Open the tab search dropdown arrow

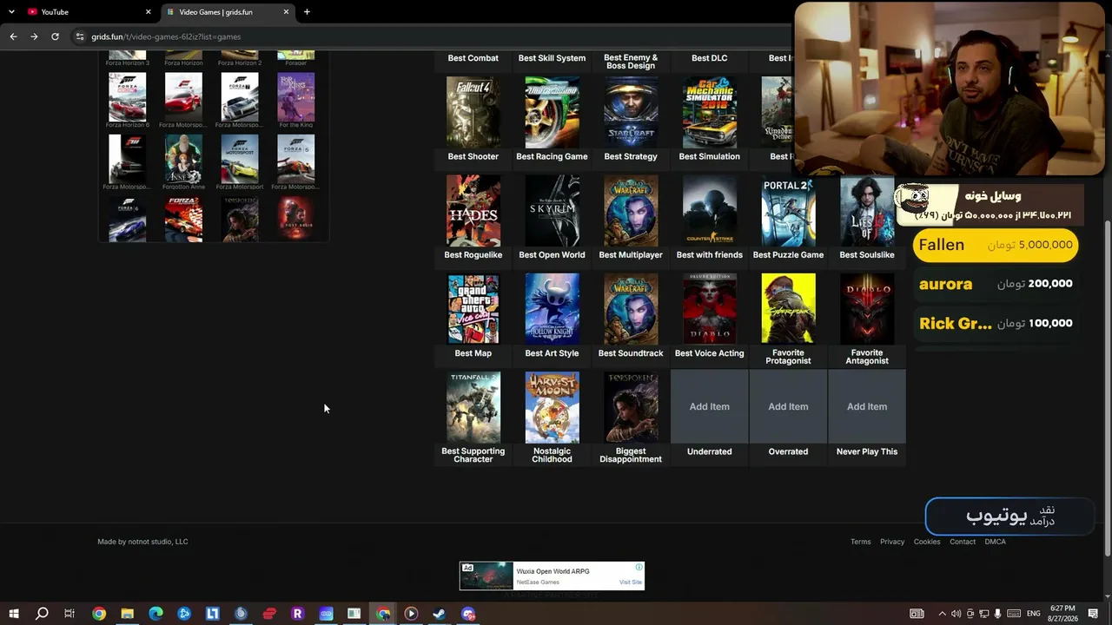pos(11,12)
